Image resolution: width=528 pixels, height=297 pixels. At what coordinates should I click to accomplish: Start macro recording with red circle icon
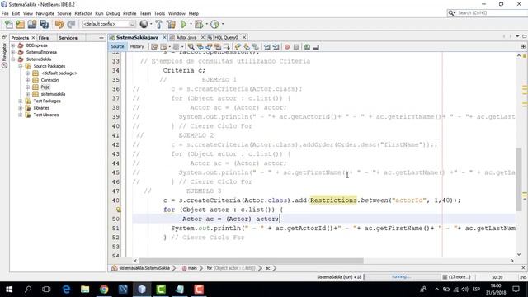pyautogui.click(x=287, y=47)
